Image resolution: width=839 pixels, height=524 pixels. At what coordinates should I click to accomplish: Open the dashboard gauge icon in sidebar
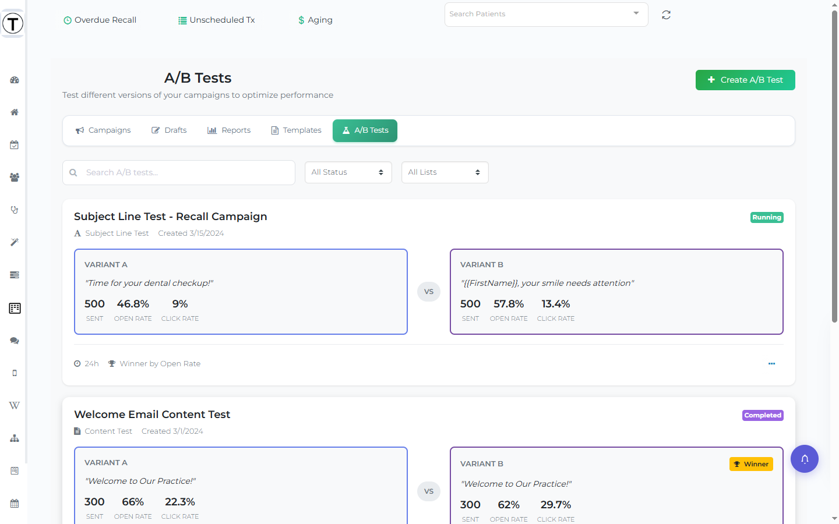click(x=15, y=80)
